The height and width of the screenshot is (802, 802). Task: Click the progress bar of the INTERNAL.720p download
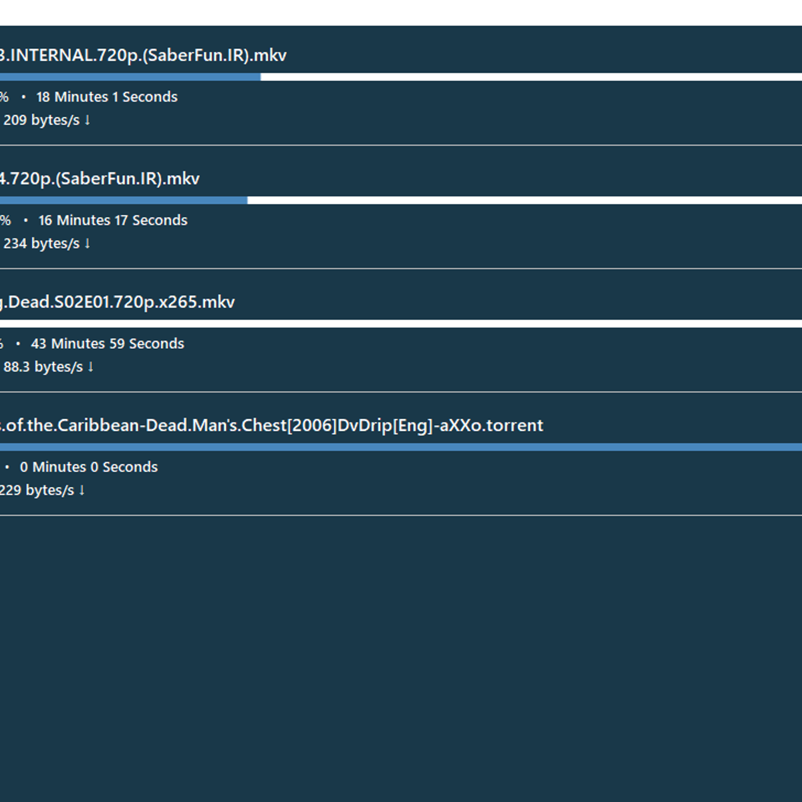(401, 77)
